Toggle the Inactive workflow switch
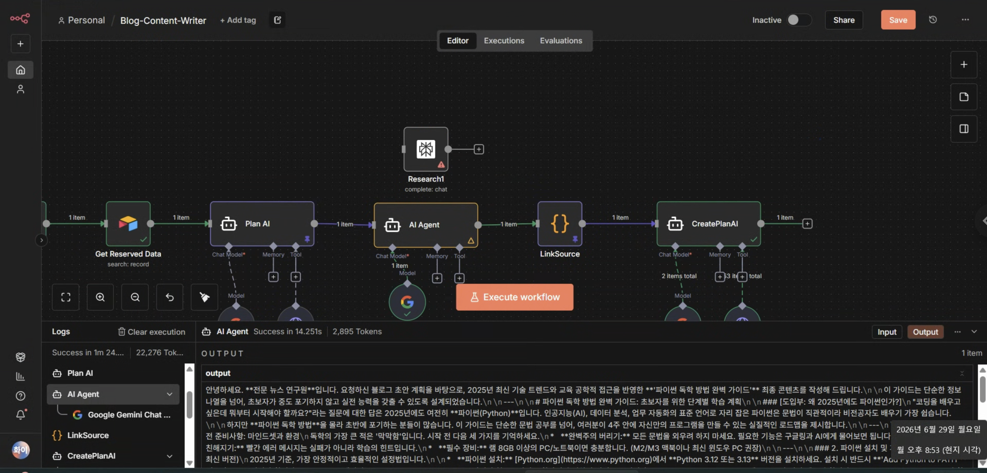987x473 pixels. (799, 20)
